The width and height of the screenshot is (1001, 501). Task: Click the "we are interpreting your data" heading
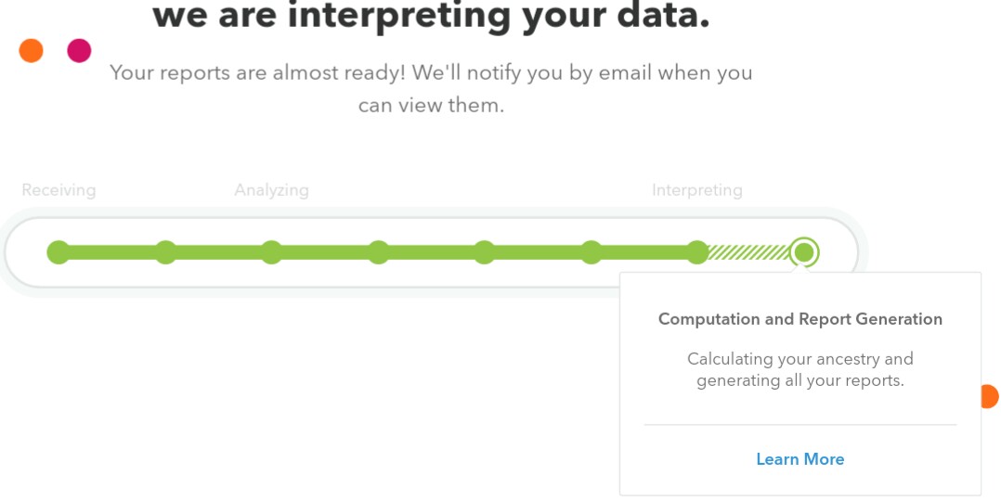[431, 16]
